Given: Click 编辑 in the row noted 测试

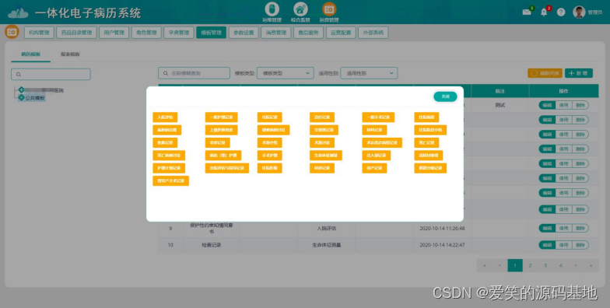Looking at the screenshot, I should coord(547,105).
